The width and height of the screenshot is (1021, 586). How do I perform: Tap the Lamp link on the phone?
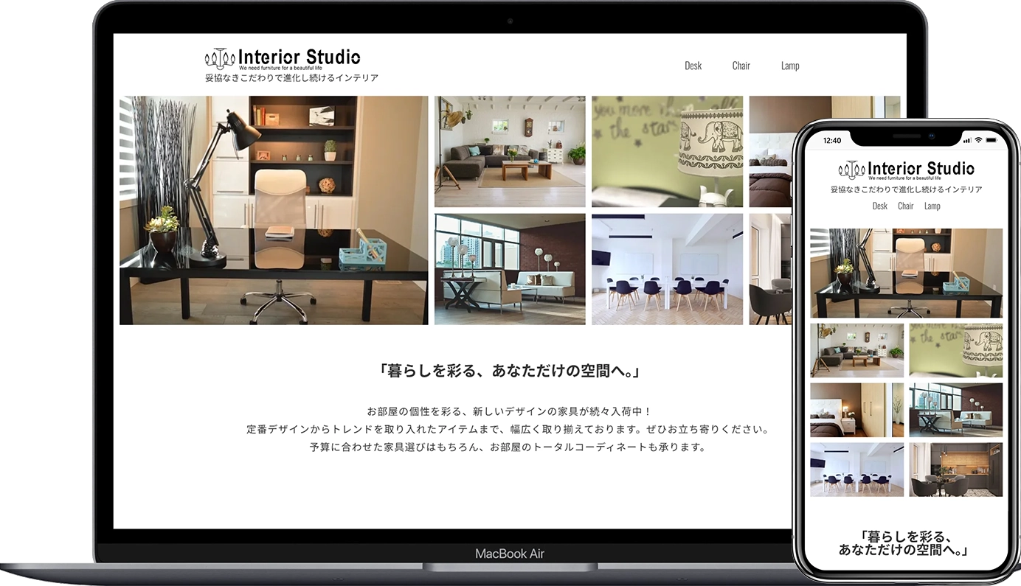tap(932, 206)
